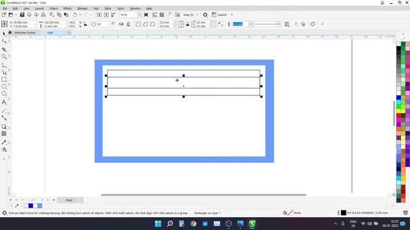The image size is (410, 230).
Task: Click the New document icon
Action: [x=4, y=15]
